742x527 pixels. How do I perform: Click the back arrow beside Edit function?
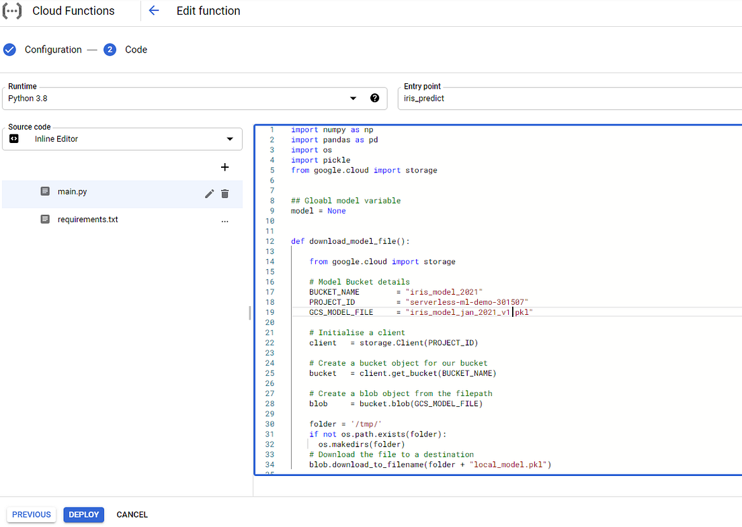[x=153, y=11]
